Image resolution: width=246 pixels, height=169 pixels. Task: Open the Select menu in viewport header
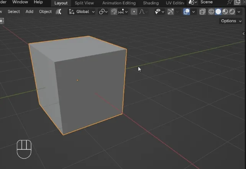tap(14, 12)
